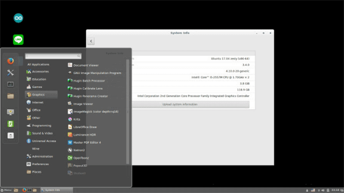Click terminal launcher in bottom panel
Viewport: 344px width, 193px height.
click(29, 190)
